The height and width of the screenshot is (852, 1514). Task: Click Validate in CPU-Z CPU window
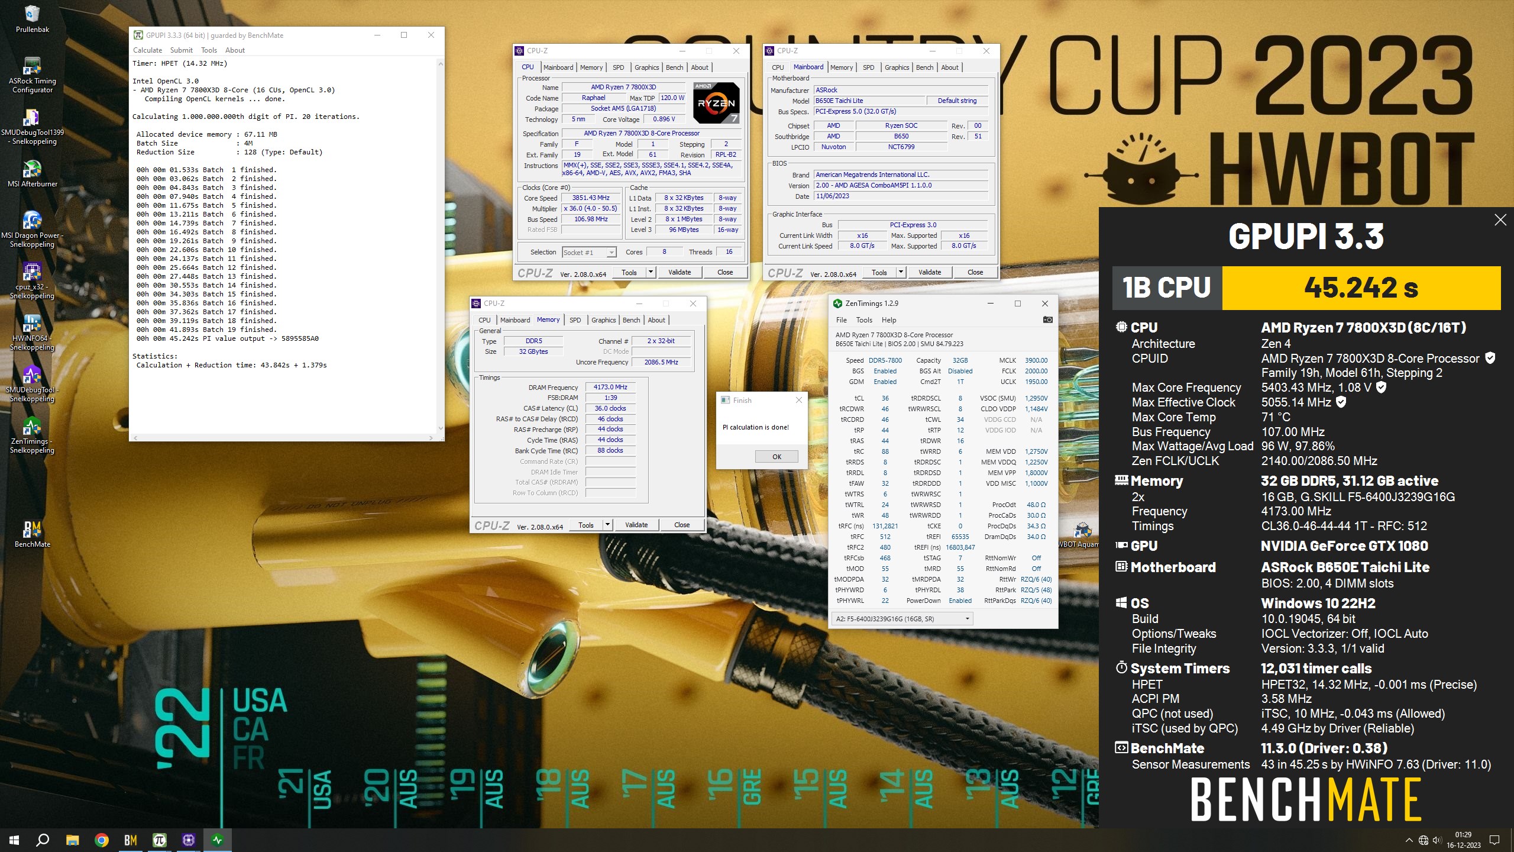(x=680, y=272)
